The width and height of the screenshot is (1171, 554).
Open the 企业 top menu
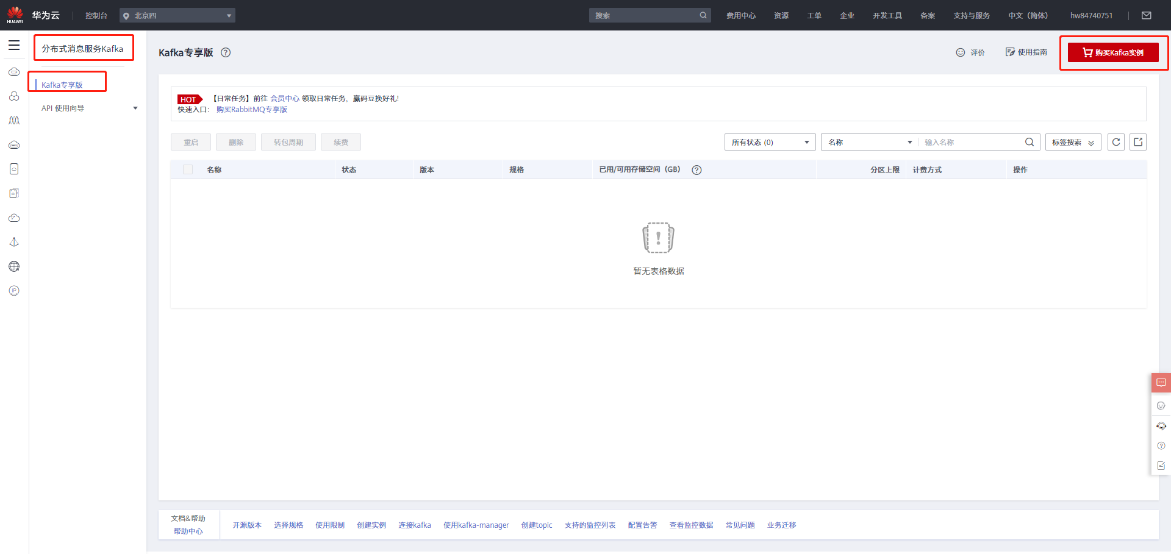click(847, 15)
